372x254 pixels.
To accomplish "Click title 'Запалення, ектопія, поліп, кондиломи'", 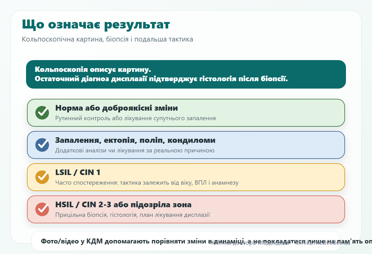I will point(135,140).
